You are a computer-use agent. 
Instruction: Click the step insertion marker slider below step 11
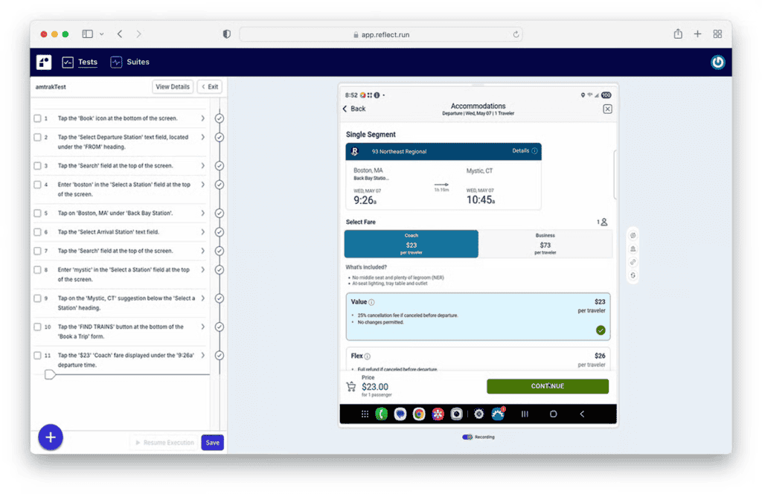[x=50, y=374]
